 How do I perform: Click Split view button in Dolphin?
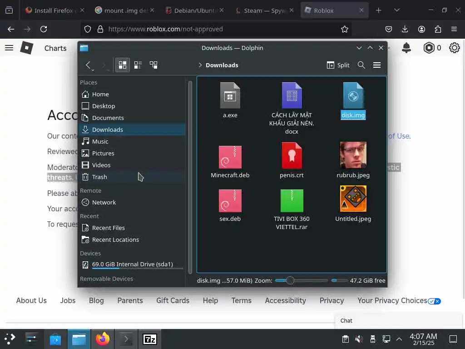pyautogui.click(x=338, y=65)
